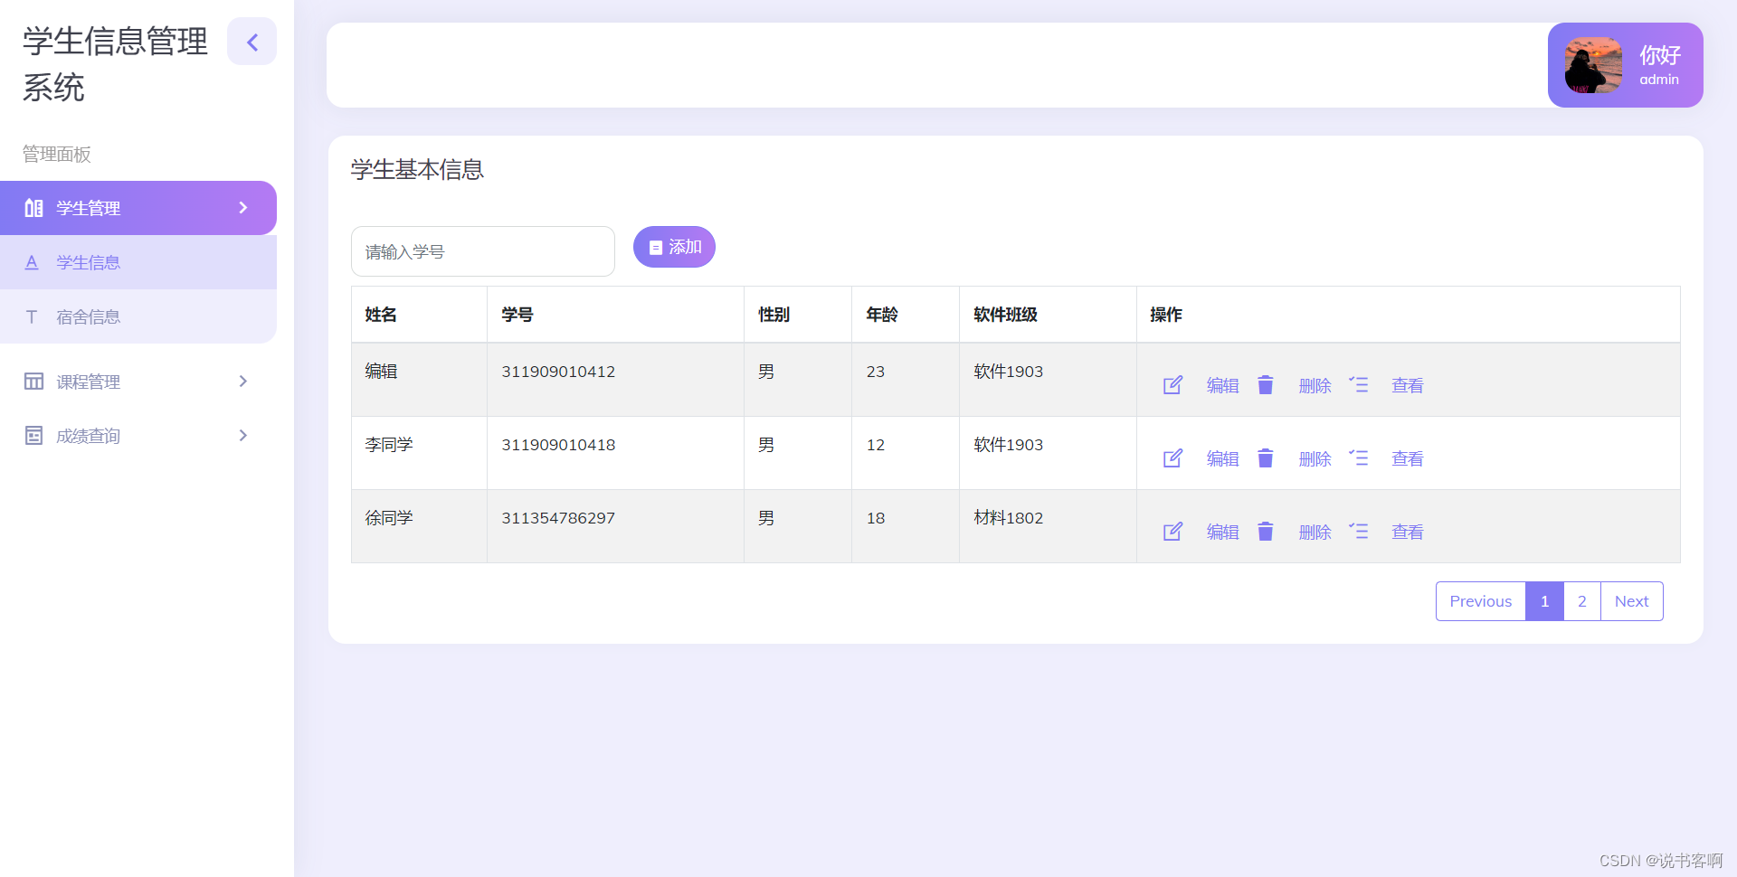The height and width of the screenshot is (877, 1737).
Task: Expand the 课程管理 menu chevron
Action: click(x=242, y=382)
